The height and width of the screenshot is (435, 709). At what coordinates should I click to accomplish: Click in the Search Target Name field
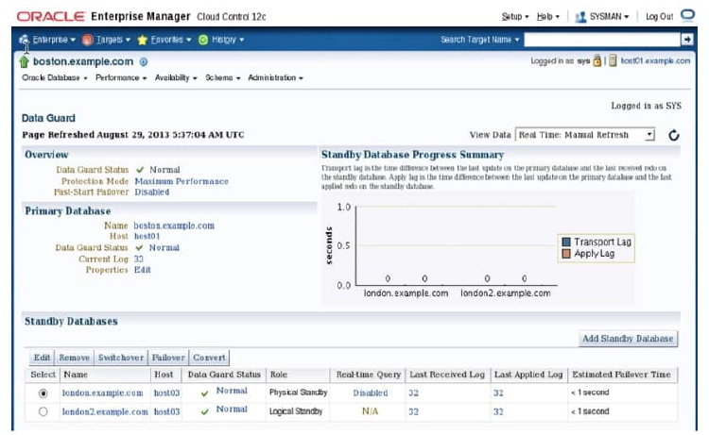pos(602,40)
